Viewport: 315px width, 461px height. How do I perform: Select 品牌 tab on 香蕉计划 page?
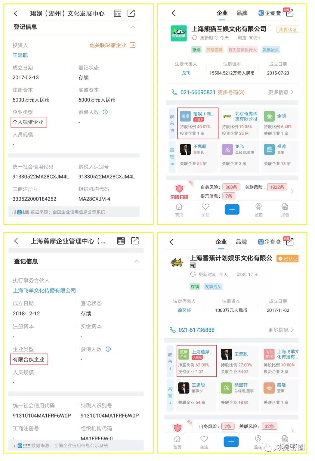coord(241,242)
